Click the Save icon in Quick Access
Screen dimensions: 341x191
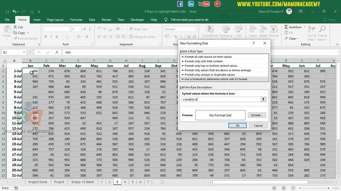pos(7,12)
